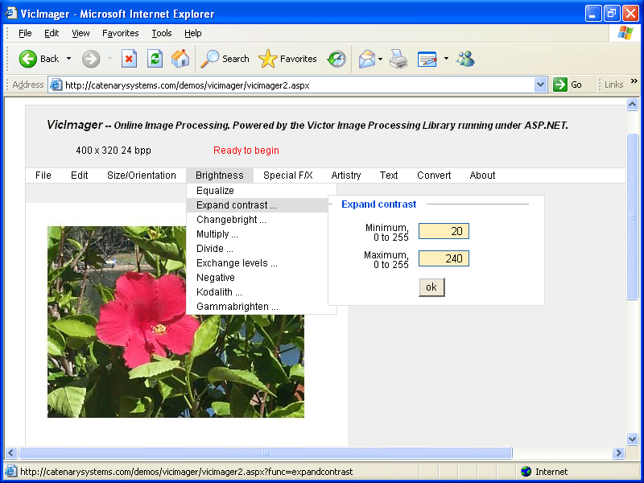The width and height of the screenshot is (644, 483).
Task: Click the History icon on the toolbar
Action: coord(336,58)
